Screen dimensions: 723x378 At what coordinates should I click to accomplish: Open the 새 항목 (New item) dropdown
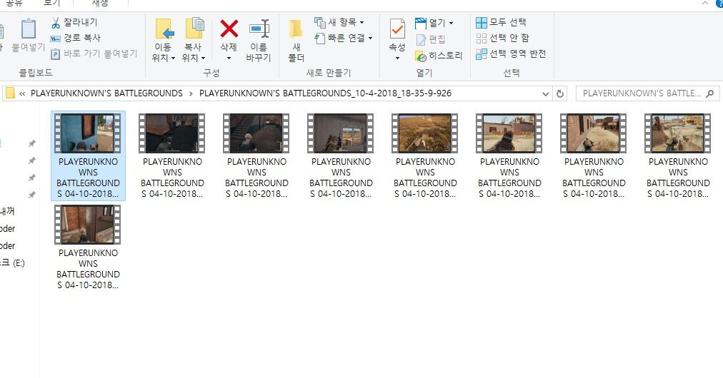pyautogui.click(x=339, y=22)
